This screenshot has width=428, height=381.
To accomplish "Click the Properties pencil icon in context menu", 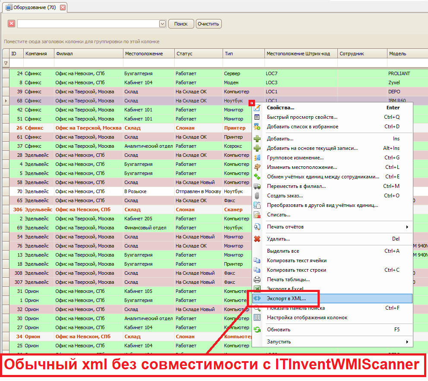I will click(x=257, y=108).
